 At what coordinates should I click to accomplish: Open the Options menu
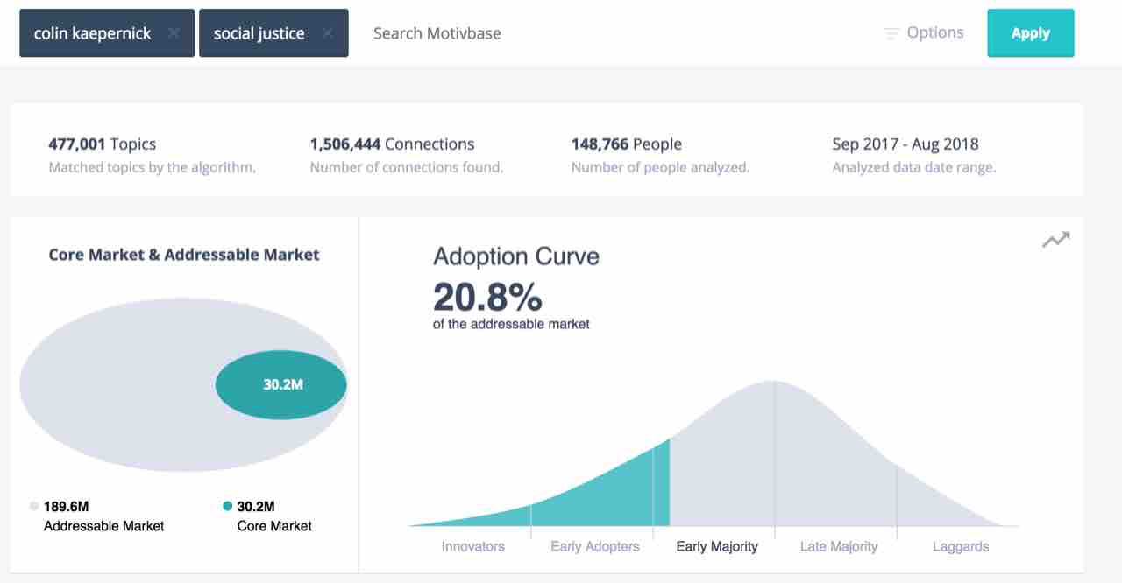click(x=934, y=32)
